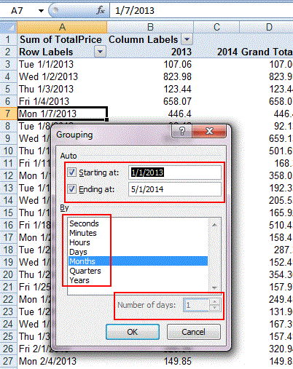Image resolution: width=293 pixels, height=369 pixels.
Task: Click the By list scroll down arrow
Action: [214, 287]
